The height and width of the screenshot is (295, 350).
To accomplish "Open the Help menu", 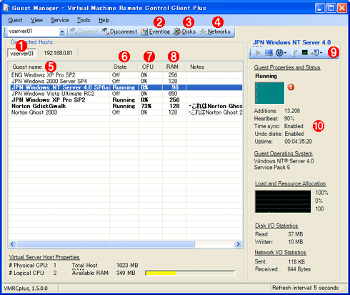I will coord(104,20).
